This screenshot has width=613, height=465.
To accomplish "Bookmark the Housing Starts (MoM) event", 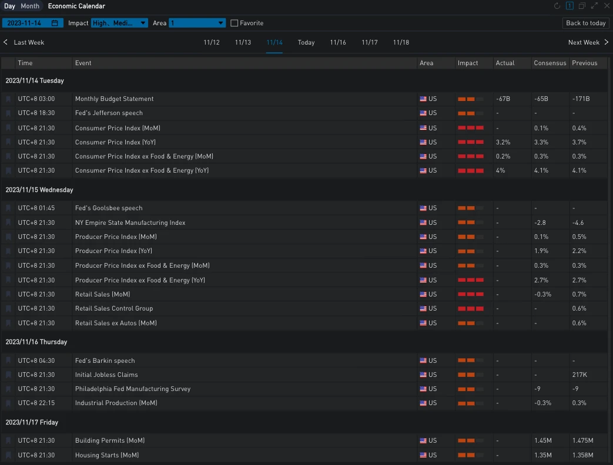I will [x=8, y=456].
